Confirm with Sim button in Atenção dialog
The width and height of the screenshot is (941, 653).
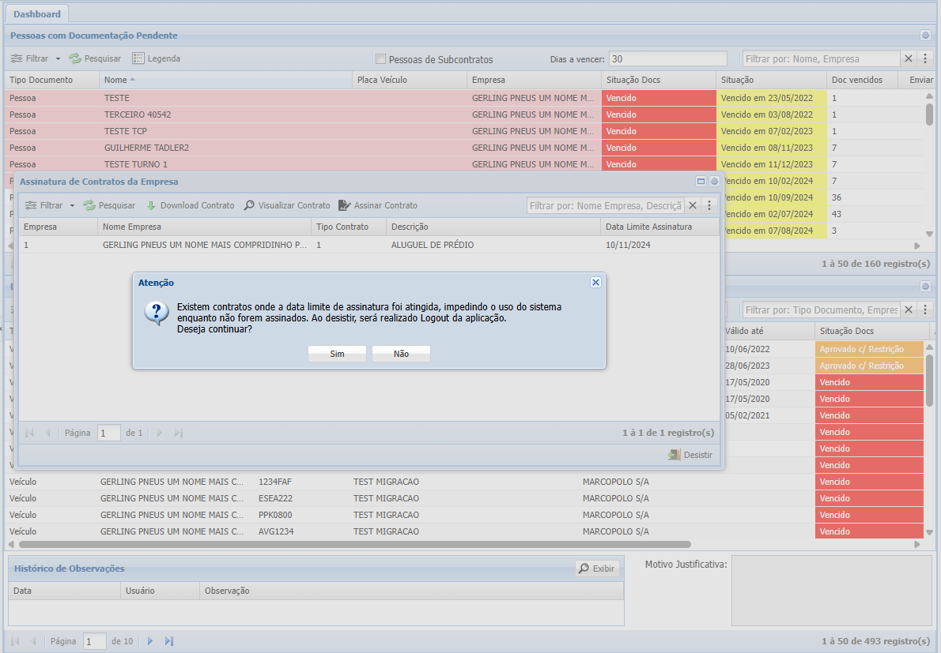pyautogui.click(x=338, y=354)
